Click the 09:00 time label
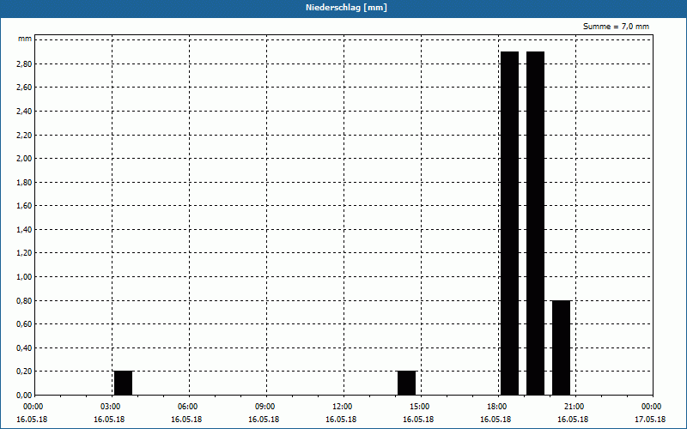This screenshot has width=687, height=429. click(x=265, y=407)
